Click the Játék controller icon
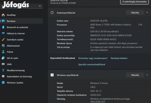Screen dimensions: 151x103 [3, 64]
